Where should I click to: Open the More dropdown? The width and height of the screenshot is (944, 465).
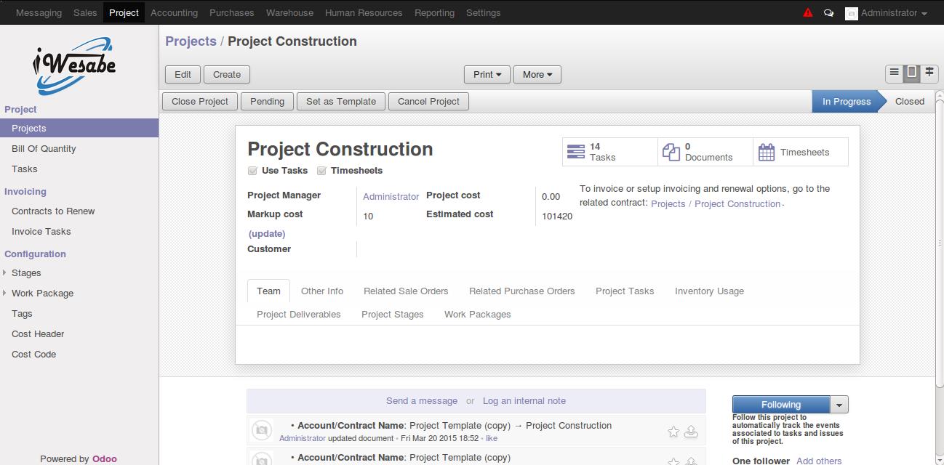[537, 74]
